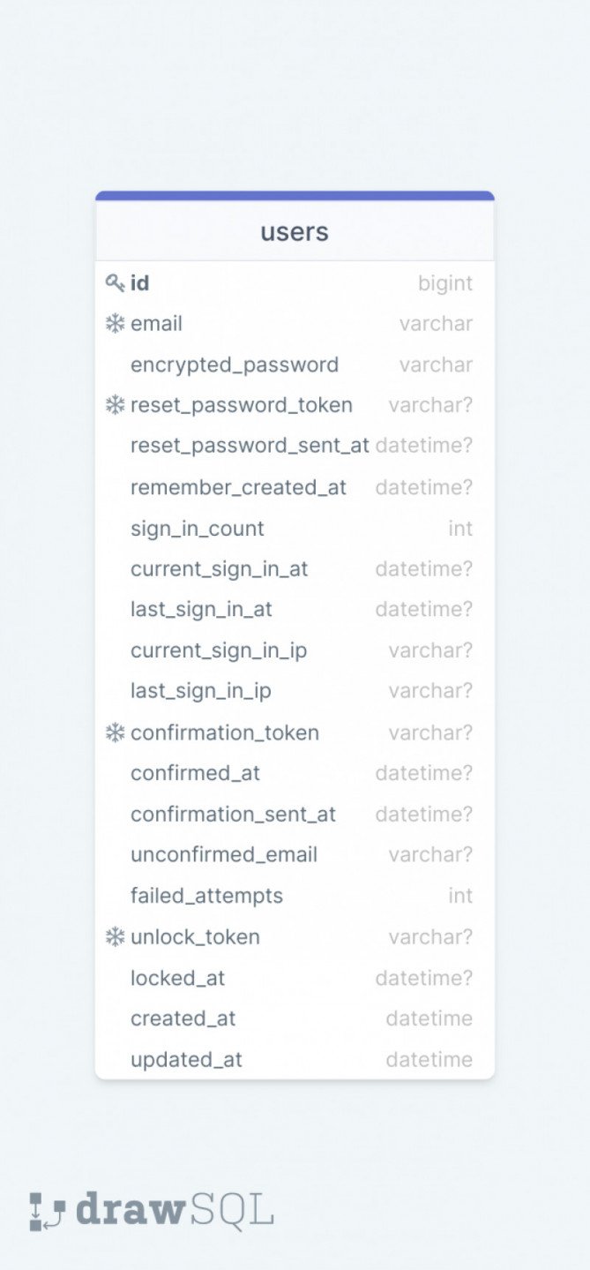The height and width of the screenshot is (1270, 590).
Task: Click the bigint type label of id
Action: (445, 283)
